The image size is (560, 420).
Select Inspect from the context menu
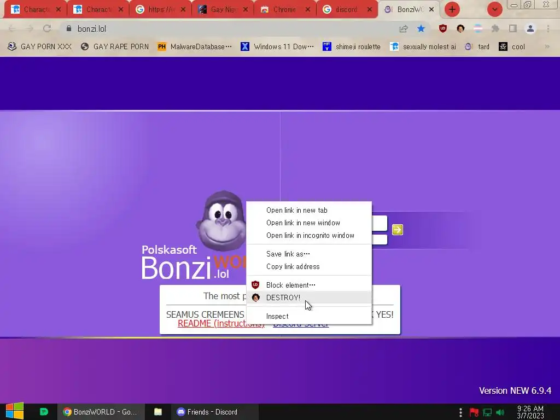tap(309, 316)
